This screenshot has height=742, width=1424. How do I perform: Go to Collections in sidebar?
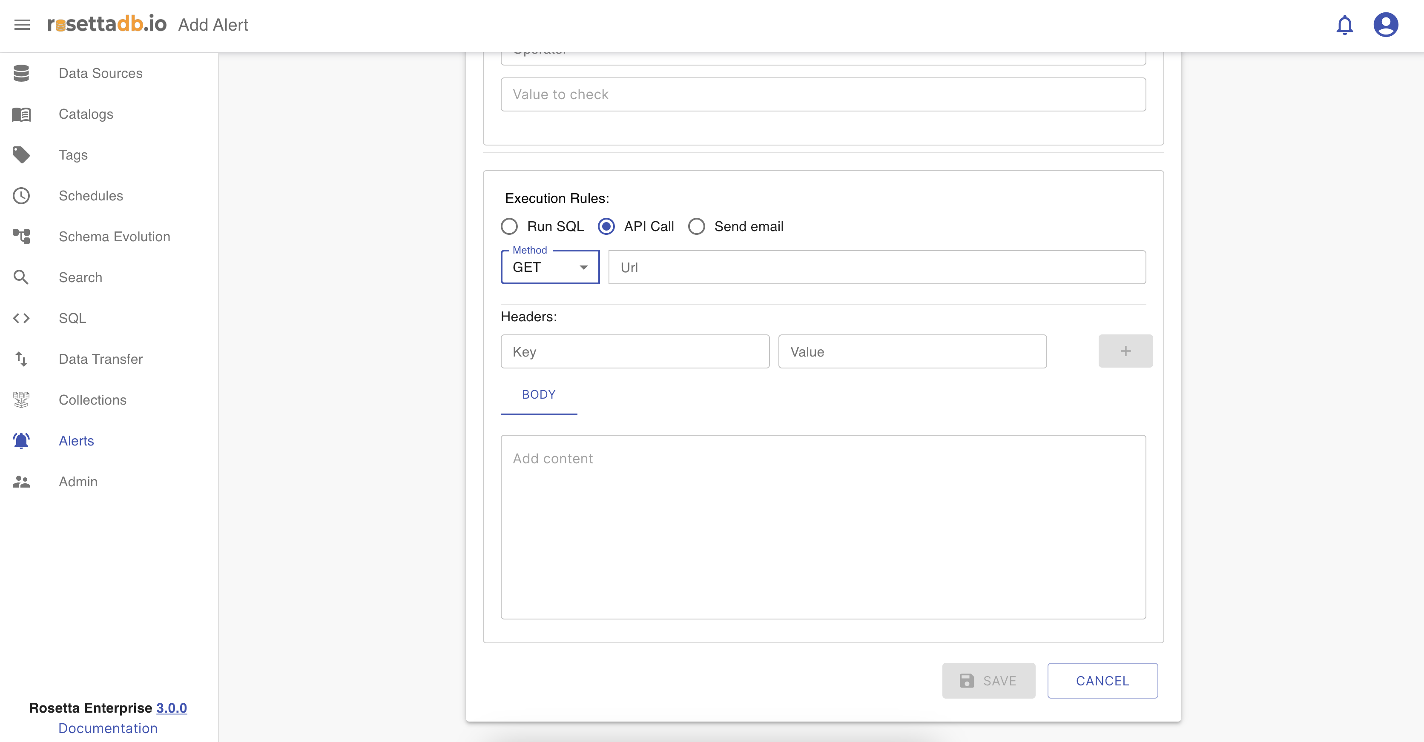coord(92,400)
